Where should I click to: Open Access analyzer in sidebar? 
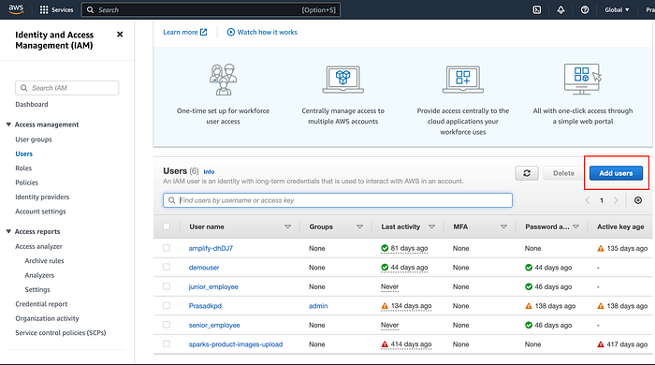click(x=39, y=246)
